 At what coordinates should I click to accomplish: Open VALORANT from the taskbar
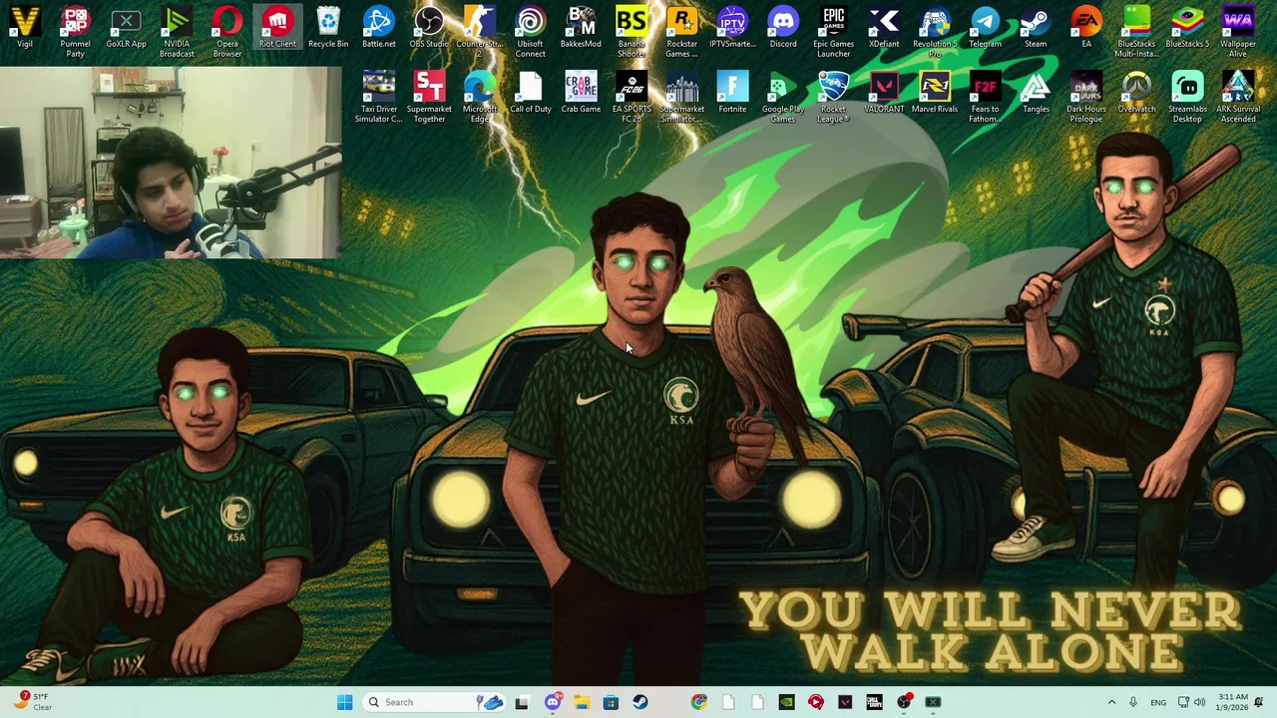click(845, 702)
